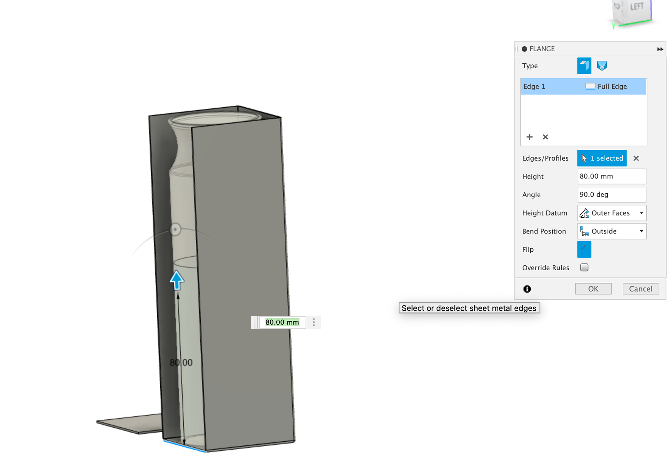The height and width of the screenshot is (474, 669).
Task: Click the blue height arrow manipulator
Action: pyautogui.click(x=177, y=280)
